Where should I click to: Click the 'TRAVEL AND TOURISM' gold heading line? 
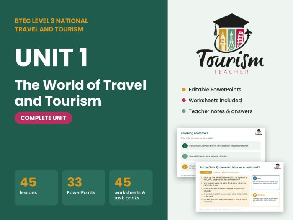click(49, 29)
